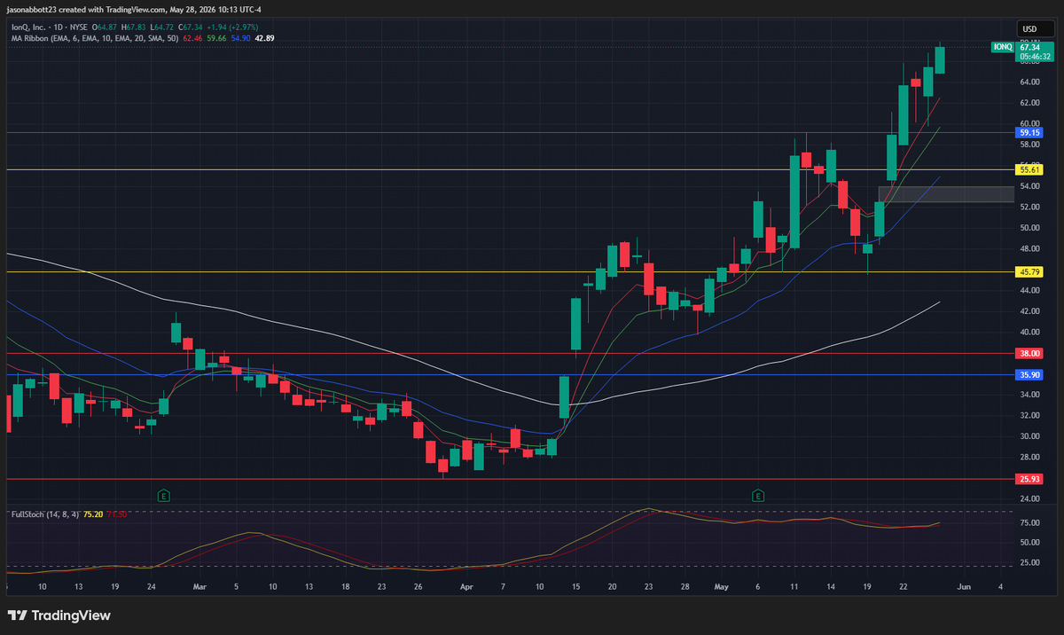Click the MA Ribbon indicator legend
1064x635 pixels.
pos(96,38)
